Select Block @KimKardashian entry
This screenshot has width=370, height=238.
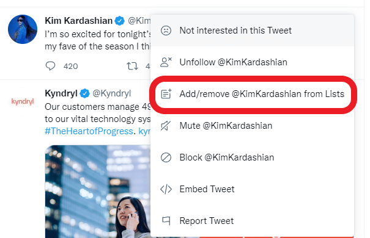[x=252, y=157]
